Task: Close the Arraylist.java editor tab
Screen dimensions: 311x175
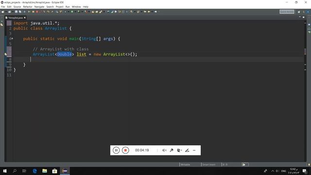Action: coord(25,17)
